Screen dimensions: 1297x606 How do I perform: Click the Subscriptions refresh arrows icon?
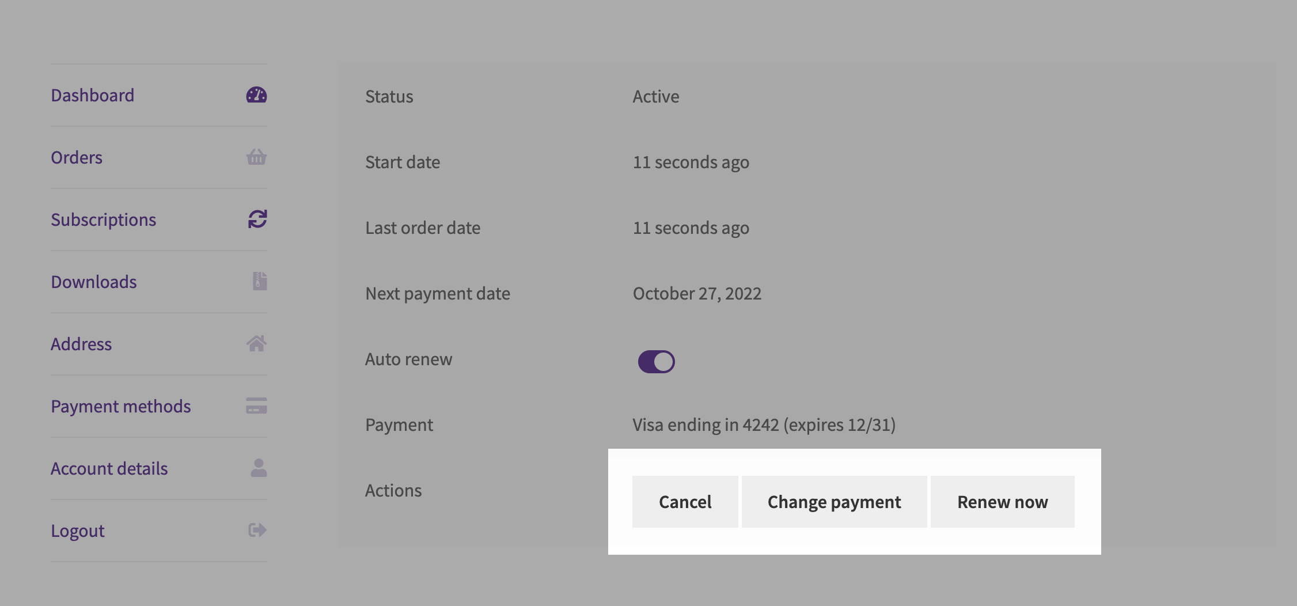tap(256, 219)
